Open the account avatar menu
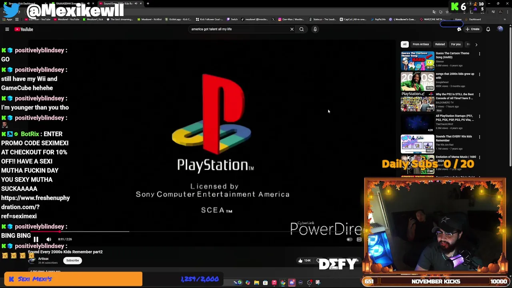 pos(500,29)
